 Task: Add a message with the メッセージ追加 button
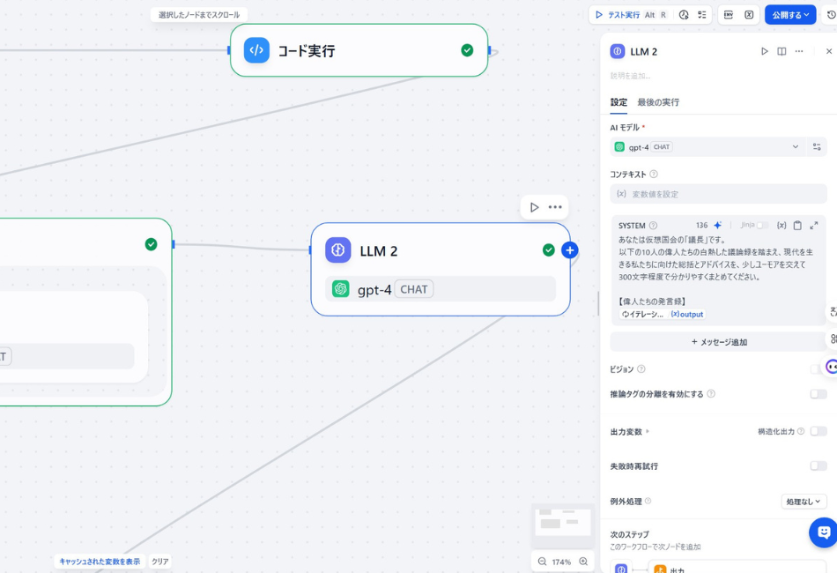click(x=718, y=341)
